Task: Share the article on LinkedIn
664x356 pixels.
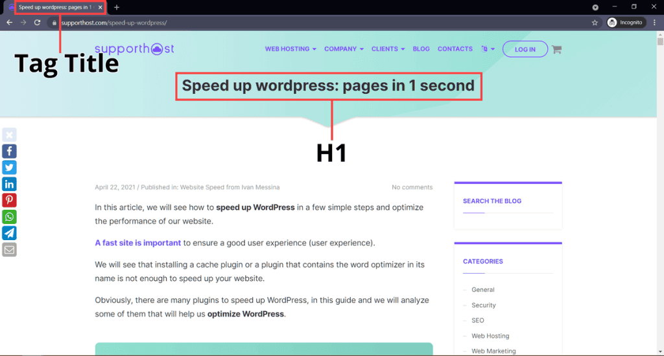Action: coord(9,184)
